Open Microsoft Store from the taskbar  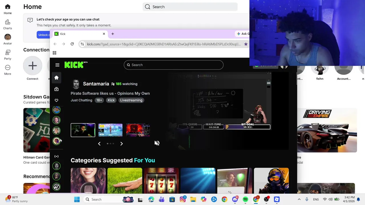pyautogui.click(x=172, y=200)
